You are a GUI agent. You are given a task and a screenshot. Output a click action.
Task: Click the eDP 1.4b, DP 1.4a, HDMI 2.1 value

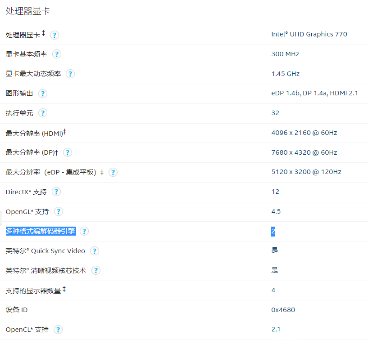point(314,93)
